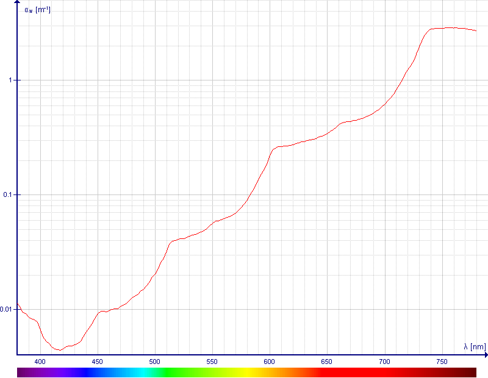
Task: Select the 400 tick label on x-axis
Action: pos(40,361)
